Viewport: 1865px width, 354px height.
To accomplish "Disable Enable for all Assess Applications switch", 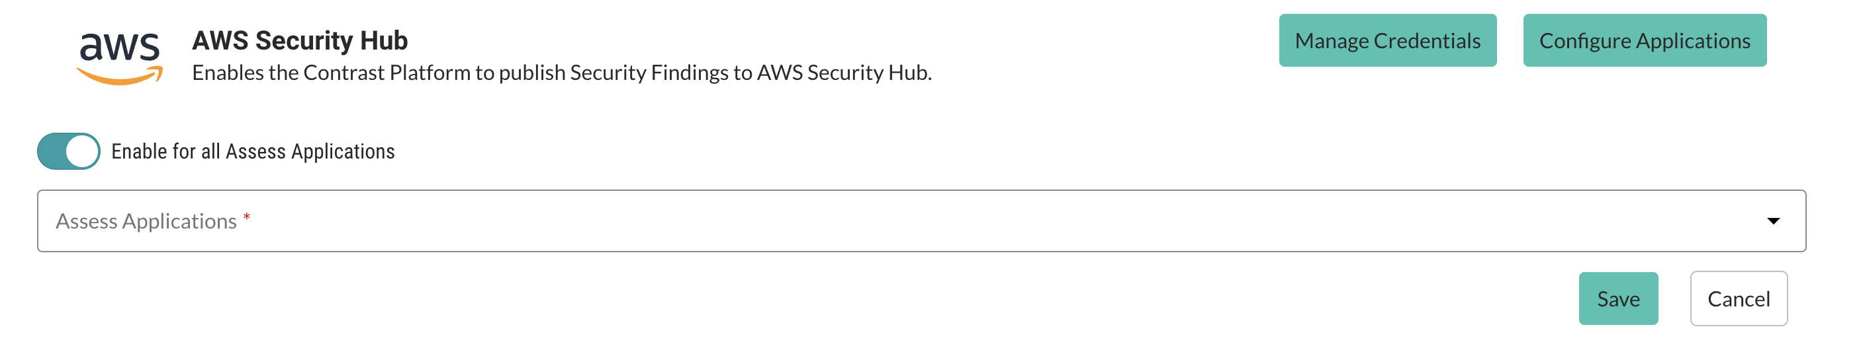I will click(69, 151).
